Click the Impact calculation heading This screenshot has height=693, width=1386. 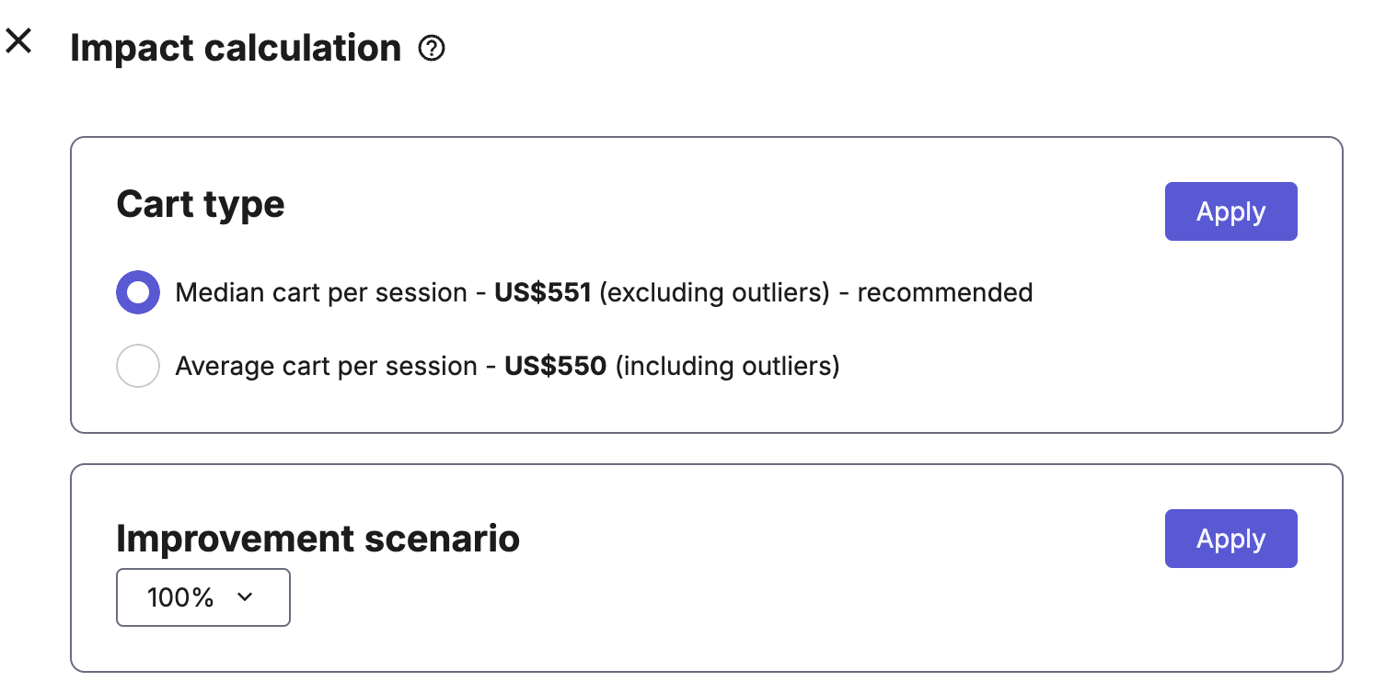coord(236,48)
